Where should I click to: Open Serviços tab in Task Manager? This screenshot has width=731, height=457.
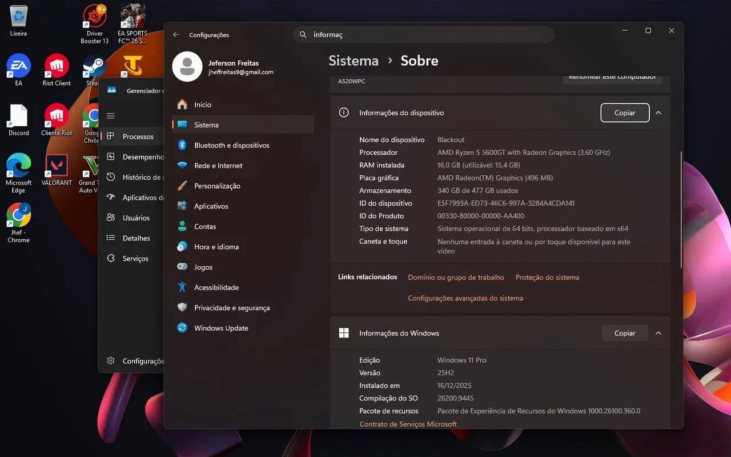pos(132,259)
